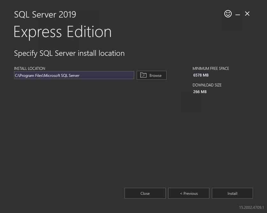Screen dimensions: 267x213
Task: Go back using the < Previous button
Action: 189,193
